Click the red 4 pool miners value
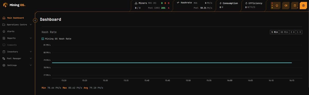 (169, 8)
